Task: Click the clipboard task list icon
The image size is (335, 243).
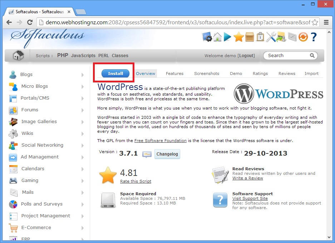Action: [260, 37]
